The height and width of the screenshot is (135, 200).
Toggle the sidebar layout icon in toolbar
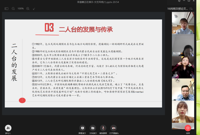tap(7, 9)
